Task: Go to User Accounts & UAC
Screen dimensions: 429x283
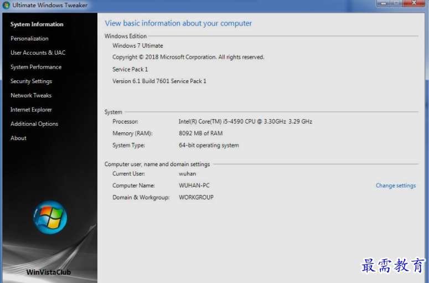Action: coord(38,53)
